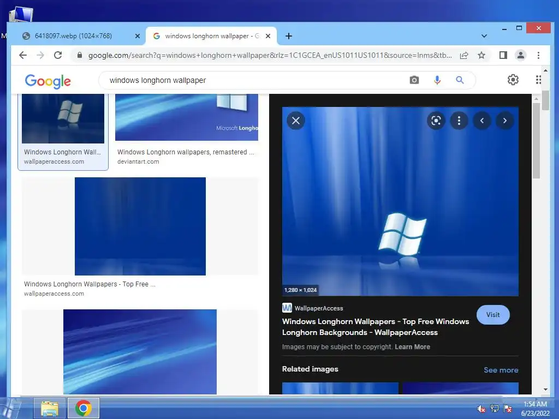See more related images
The image size is (559, 419).
coord(501,370)
